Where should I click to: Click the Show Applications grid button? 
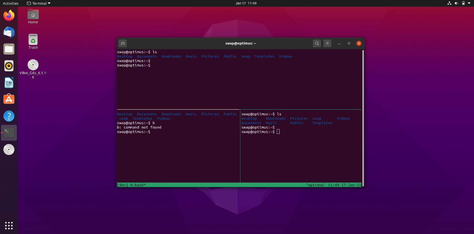pyautogui.click(x=9, y=225)
